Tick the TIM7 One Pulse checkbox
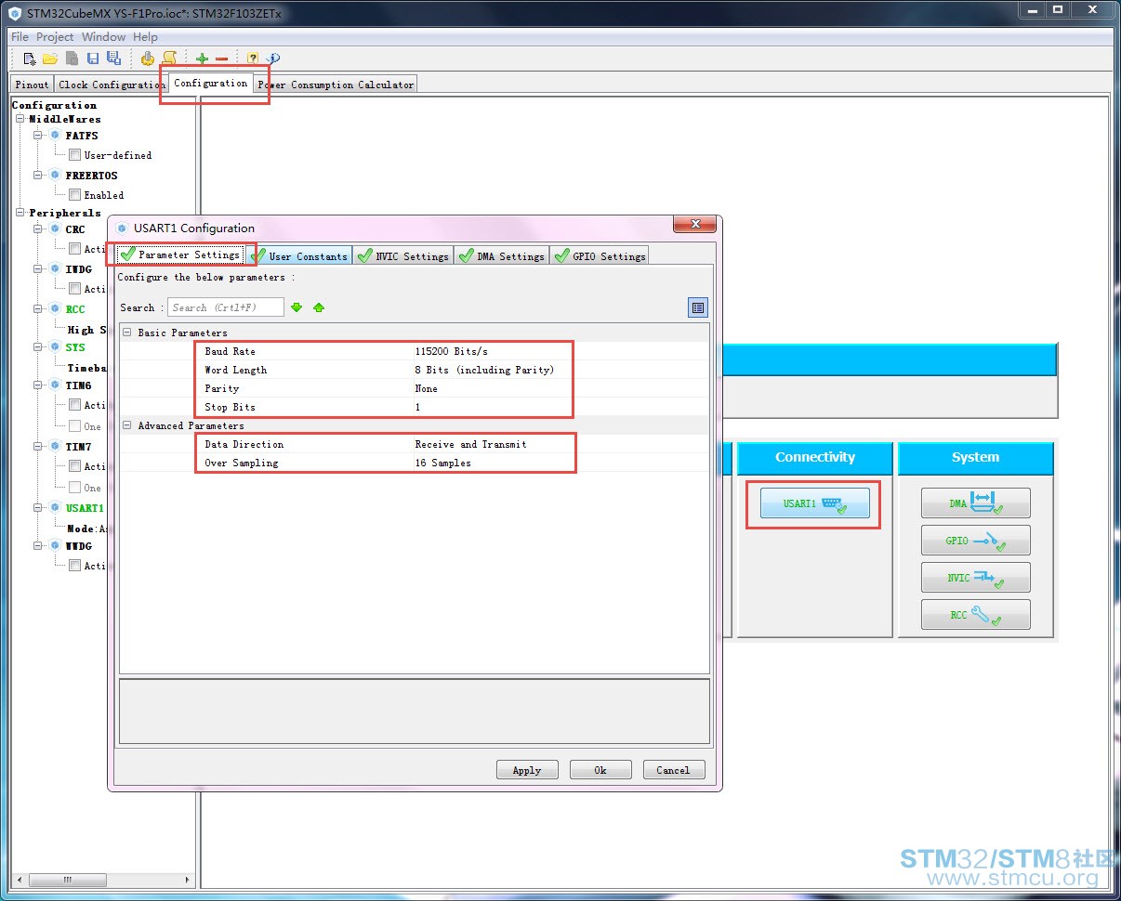1121x901 pixels. (x=74, y=488)
